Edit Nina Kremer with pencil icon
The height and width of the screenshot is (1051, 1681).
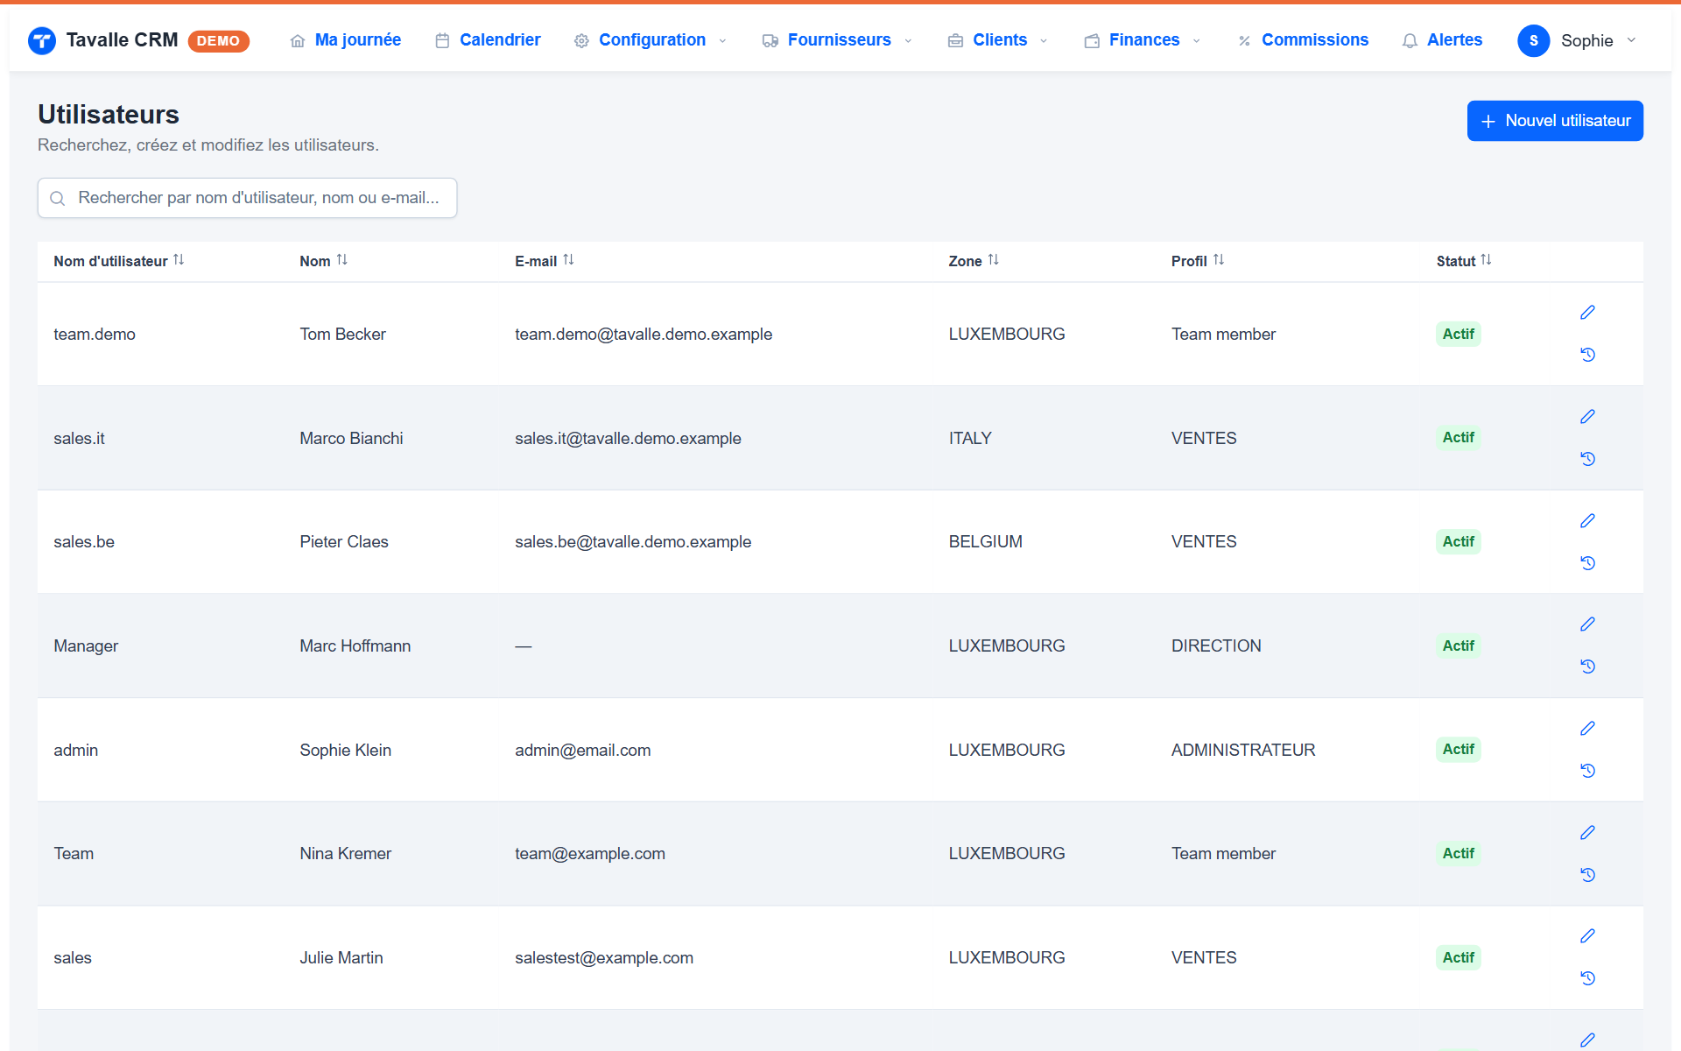(x=1587, y=833)
